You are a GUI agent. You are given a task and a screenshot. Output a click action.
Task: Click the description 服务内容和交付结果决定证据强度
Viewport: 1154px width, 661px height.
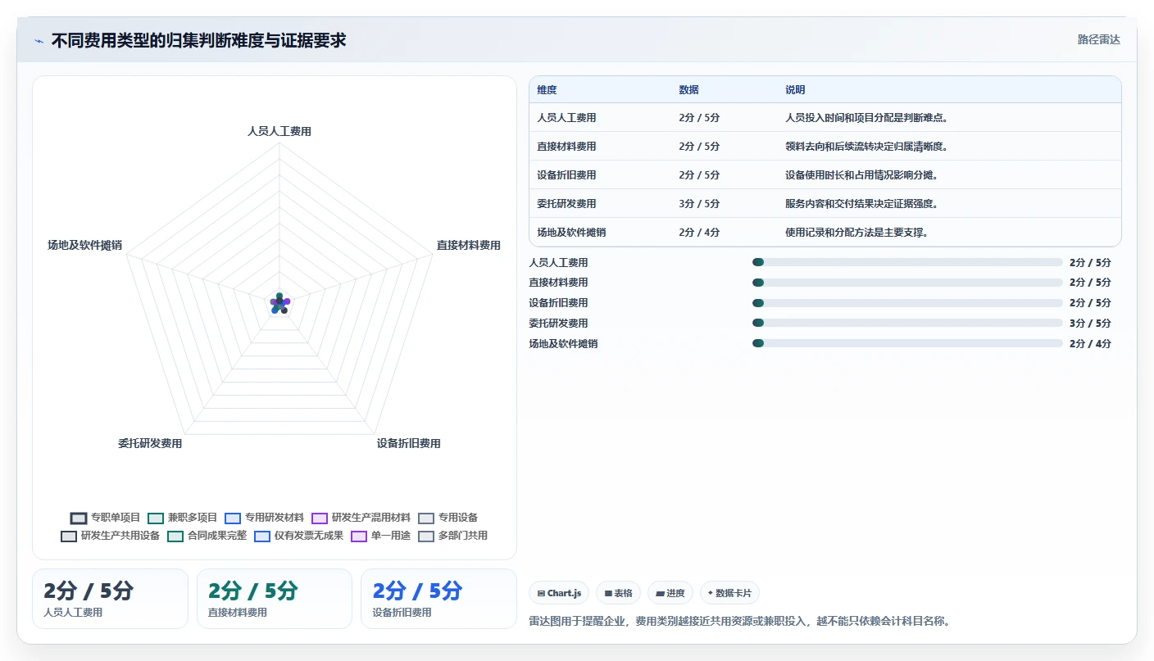(x=861, y=204)
